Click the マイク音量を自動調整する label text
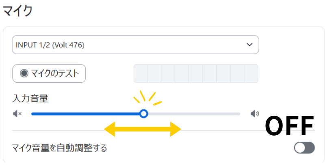The image size is (325, 166). point(60,148)
